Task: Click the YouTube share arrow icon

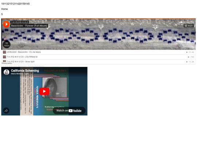Action: pos(6,111)
